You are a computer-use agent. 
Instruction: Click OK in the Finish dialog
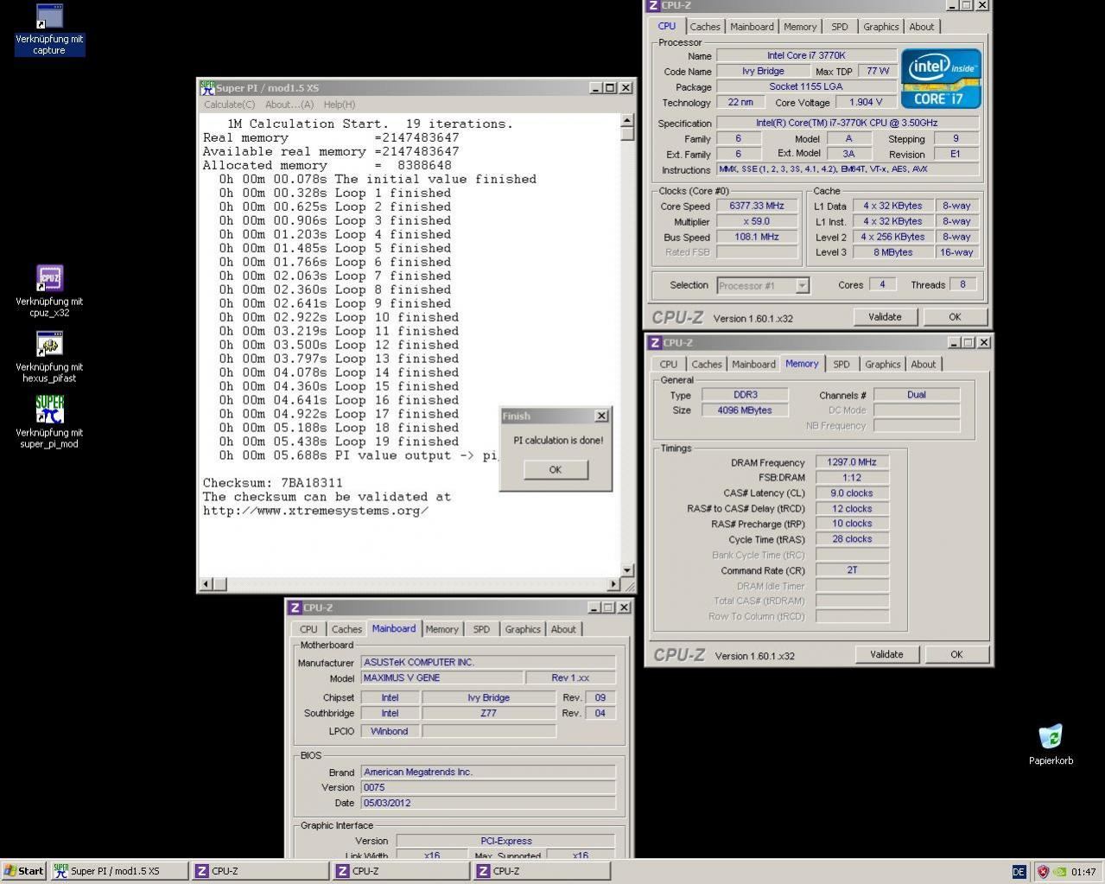[x=556, y=469]
